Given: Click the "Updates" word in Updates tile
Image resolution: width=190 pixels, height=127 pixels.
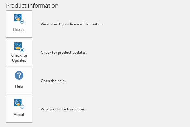Looking at the screenshot, I should tap(19, 60).
